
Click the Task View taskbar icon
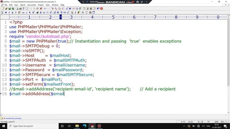69,126
